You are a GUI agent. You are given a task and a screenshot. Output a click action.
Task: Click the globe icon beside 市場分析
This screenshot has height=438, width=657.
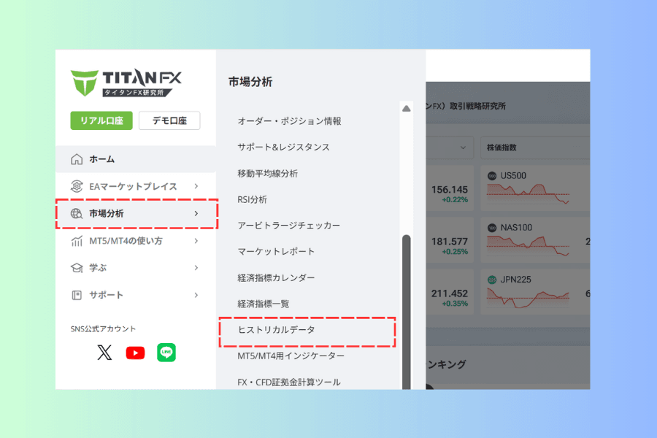77,213
